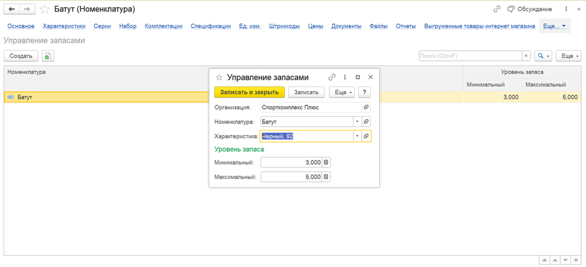Screen dimensions: 586x267
Task: Move up one row with up arrow
Action: [556, 260]
